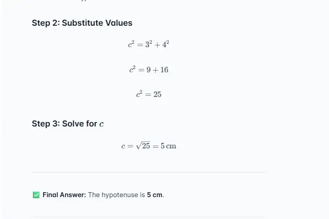
Task: Click the number 9 in second equation
Action: point(149,70)
